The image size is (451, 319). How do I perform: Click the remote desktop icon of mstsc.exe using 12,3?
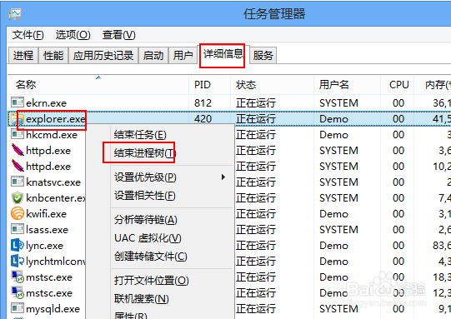[18, 292]
